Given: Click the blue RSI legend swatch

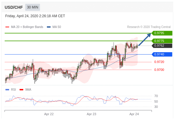Looking at the screenshot, I should tap(7, 90).
